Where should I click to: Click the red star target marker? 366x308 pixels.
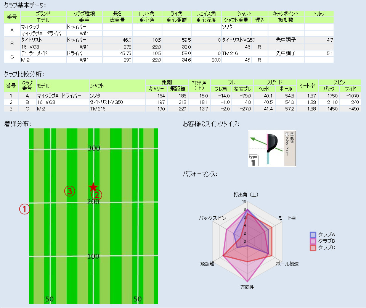tap(93, 187)
